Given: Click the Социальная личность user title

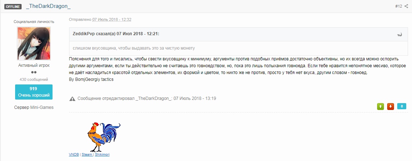Looking at the screenshot, I should (34, 22).
